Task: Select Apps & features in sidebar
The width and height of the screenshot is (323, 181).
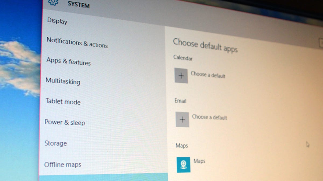Action: pos(68,61)
